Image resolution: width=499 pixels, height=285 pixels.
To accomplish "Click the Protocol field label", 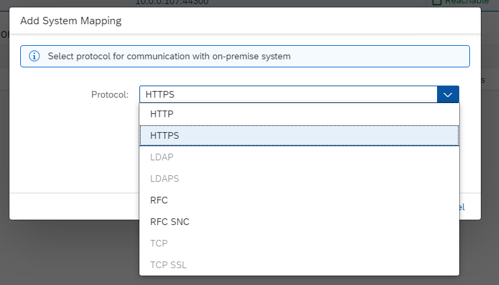I will [110, 94].
